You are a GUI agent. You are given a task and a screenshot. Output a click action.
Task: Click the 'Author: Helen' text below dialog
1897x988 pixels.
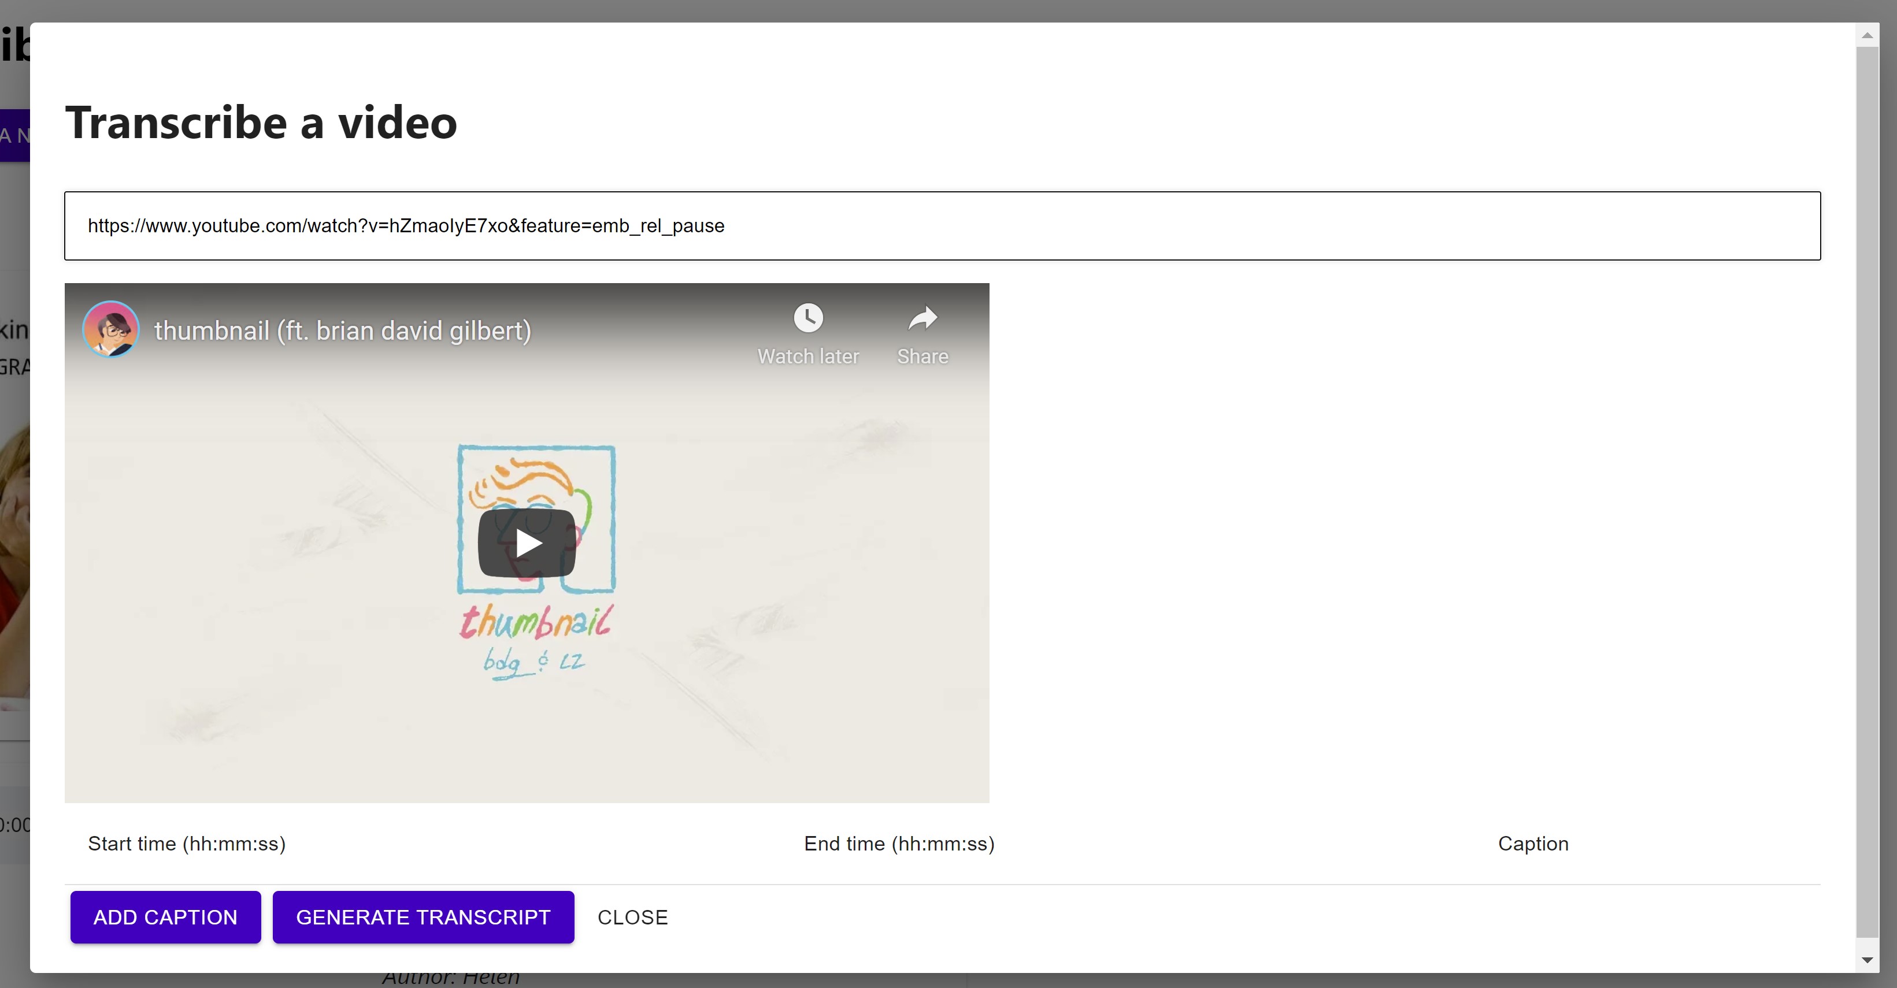point(451,980)
